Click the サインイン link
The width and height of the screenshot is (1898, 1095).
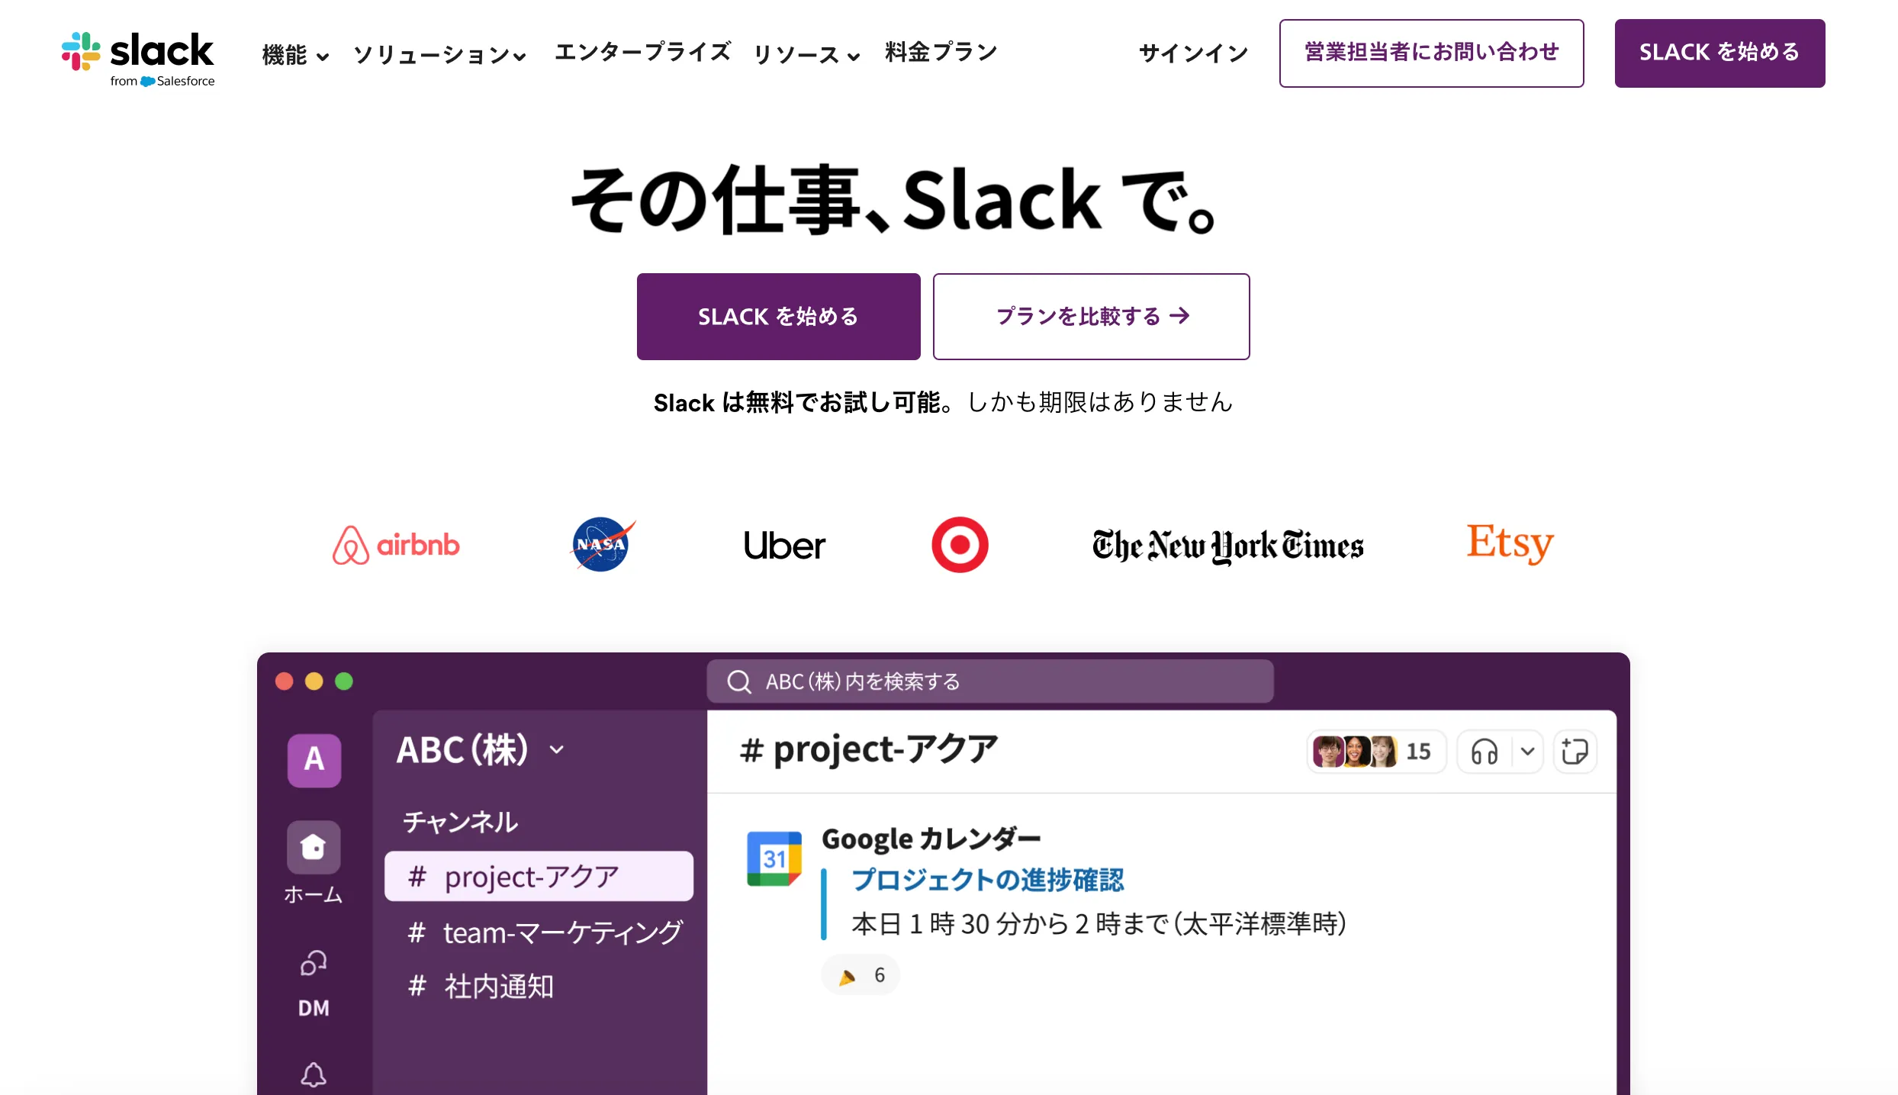[x=1194, y=53]
